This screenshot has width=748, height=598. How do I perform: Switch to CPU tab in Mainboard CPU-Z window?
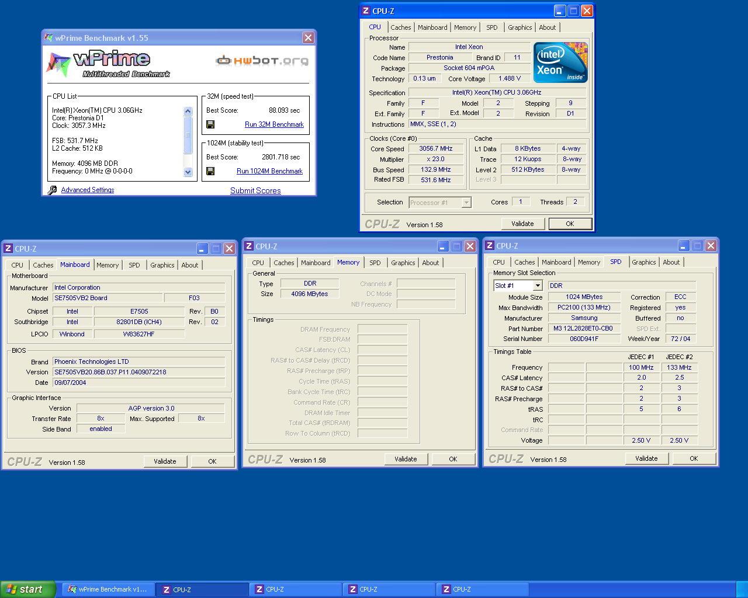click(x=18, y=265)
